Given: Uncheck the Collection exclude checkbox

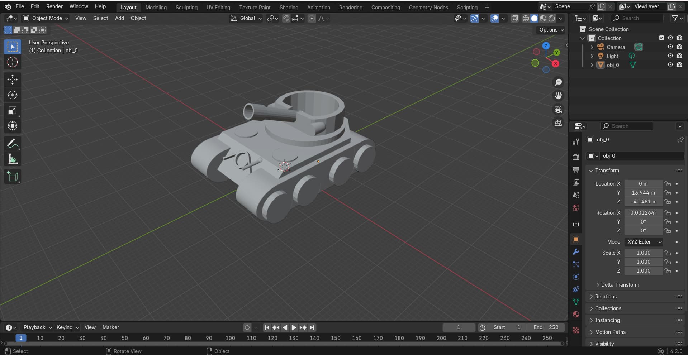Looking at the screenshot, I should (661, 38).
